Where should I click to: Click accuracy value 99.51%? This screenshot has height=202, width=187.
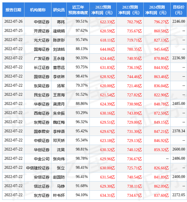tap(82, 21)
